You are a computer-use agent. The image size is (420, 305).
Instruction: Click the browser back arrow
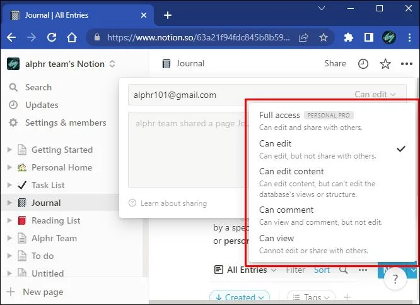(x=11, y=37)
